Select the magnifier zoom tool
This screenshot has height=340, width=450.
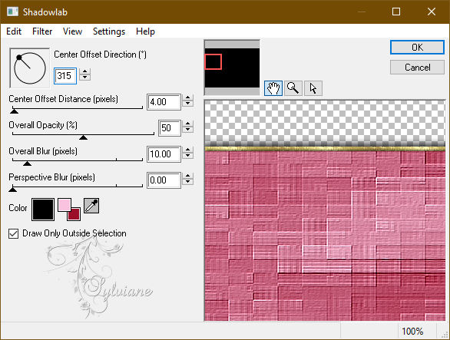click(x=293, y=88)
